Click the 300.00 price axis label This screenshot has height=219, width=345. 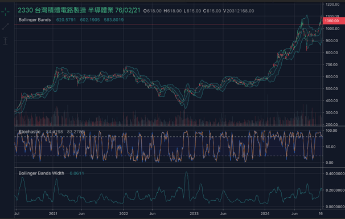[x=331, y=112]
